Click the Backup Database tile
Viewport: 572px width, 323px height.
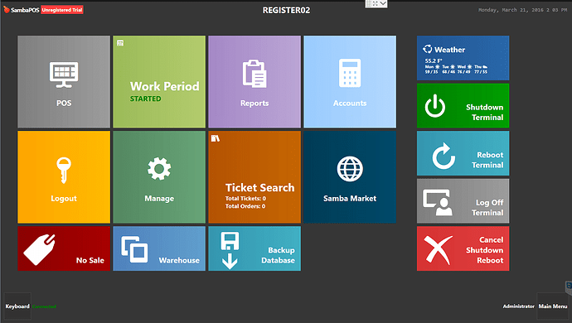(254, 248)
